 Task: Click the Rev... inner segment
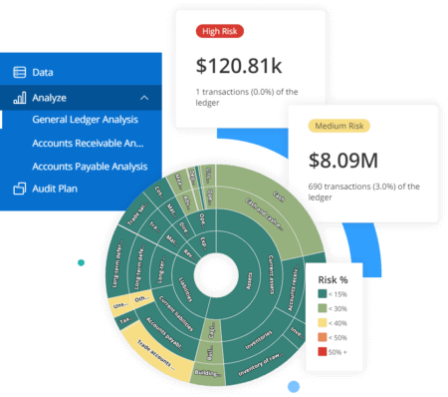(x=188, y=254)
